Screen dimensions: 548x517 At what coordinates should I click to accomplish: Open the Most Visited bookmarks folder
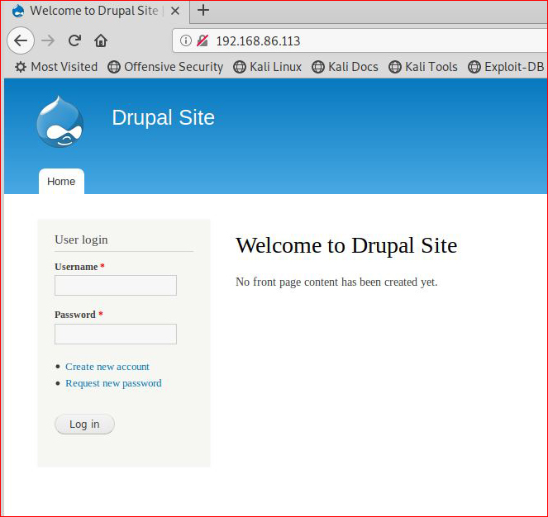pyautogui.click(x=56, y=67)
